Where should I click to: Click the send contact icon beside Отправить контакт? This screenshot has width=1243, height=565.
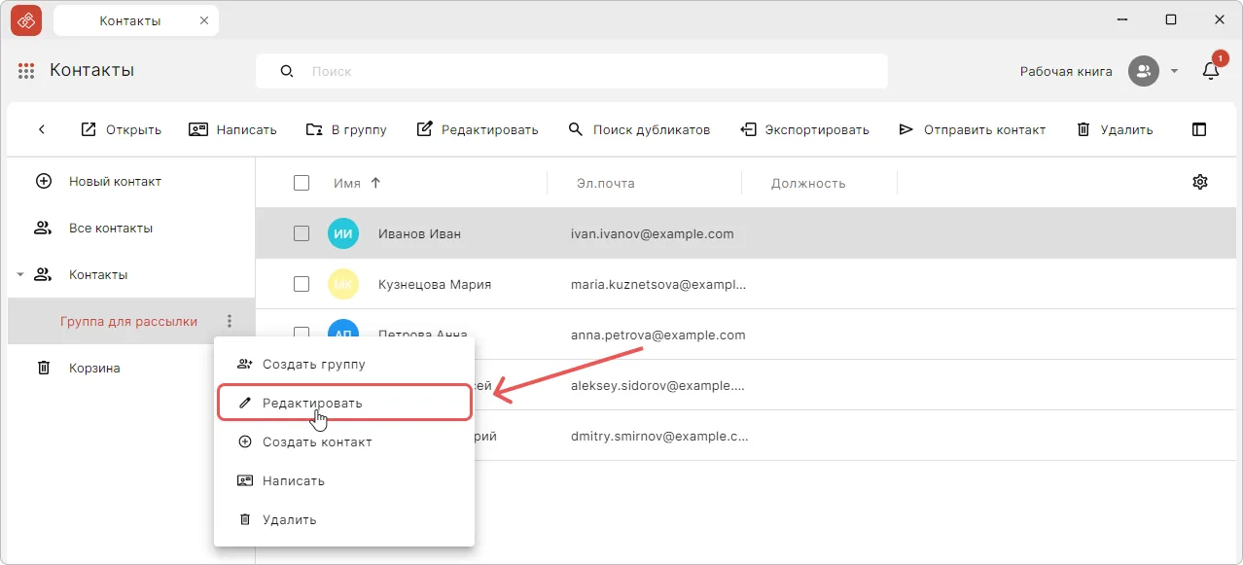click(906, 128)
